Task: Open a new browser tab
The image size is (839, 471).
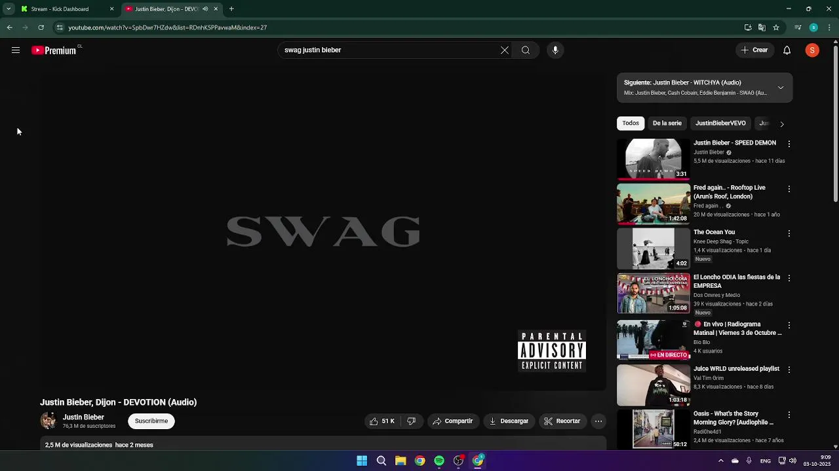Action: pos(231,9)
